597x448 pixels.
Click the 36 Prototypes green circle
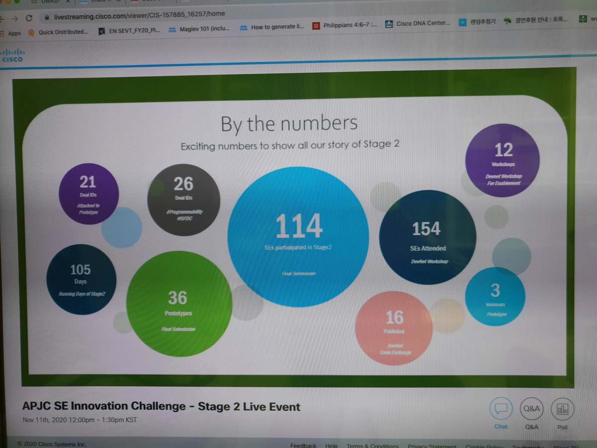pos(179,304)
